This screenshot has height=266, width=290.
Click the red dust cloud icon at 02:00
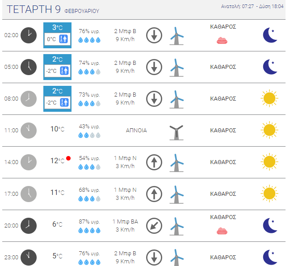point(222,41)
